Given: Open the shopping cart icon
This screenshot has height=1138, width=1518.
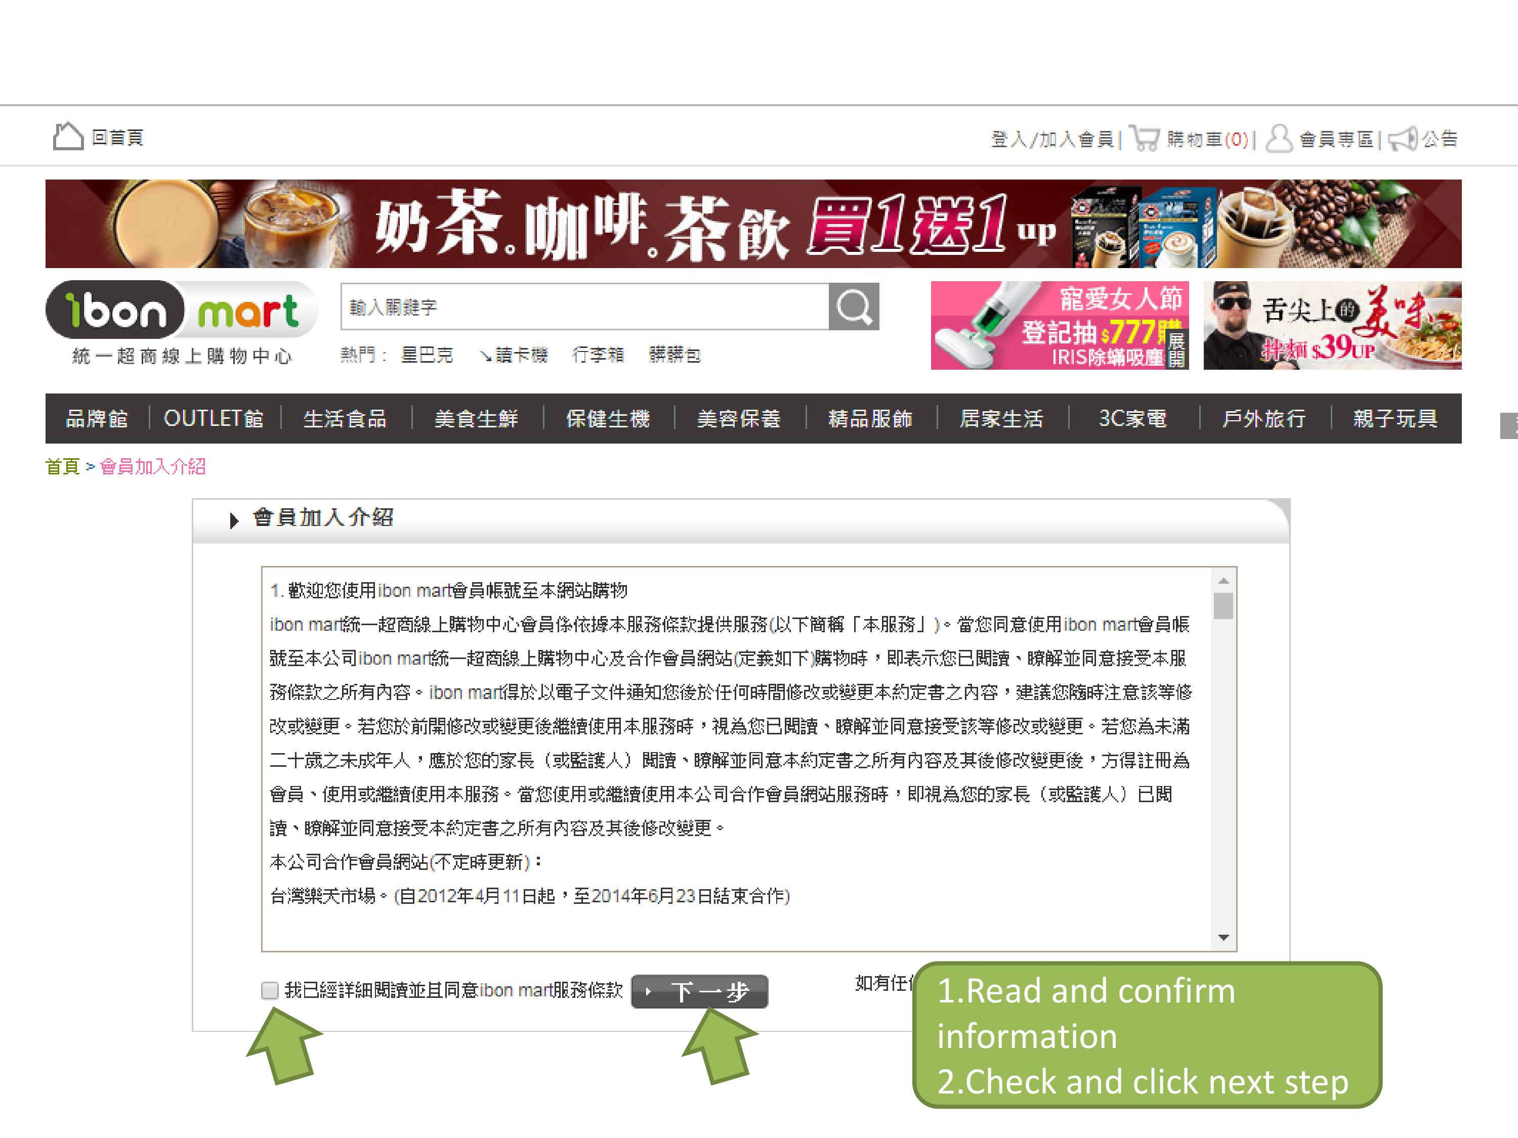Looking at the screenshot, I should click(1144, 138).
